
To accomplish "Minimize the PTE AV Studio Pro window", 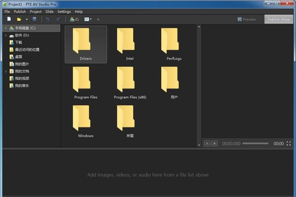I will (x=268, y=3).
